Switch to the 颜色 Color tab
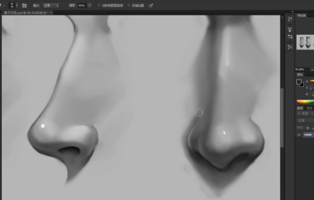The width and height of the screenshot is (314, 200). [300, 75]
